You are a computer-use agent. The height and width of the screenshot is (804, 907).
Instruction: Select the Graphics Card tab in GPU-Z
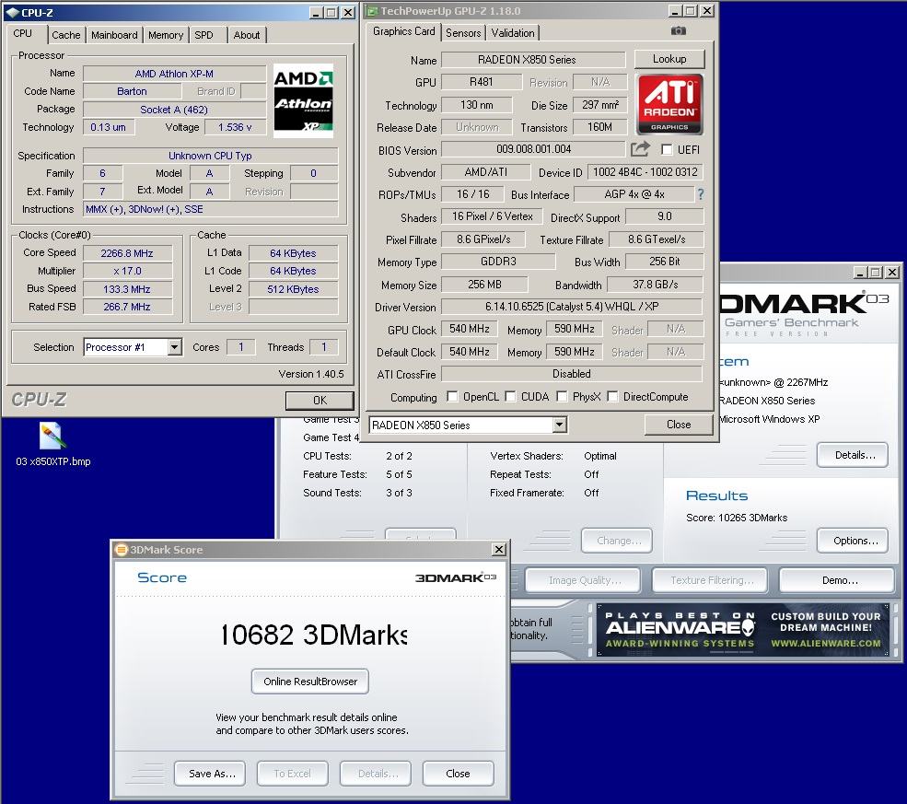coord(403,31)
